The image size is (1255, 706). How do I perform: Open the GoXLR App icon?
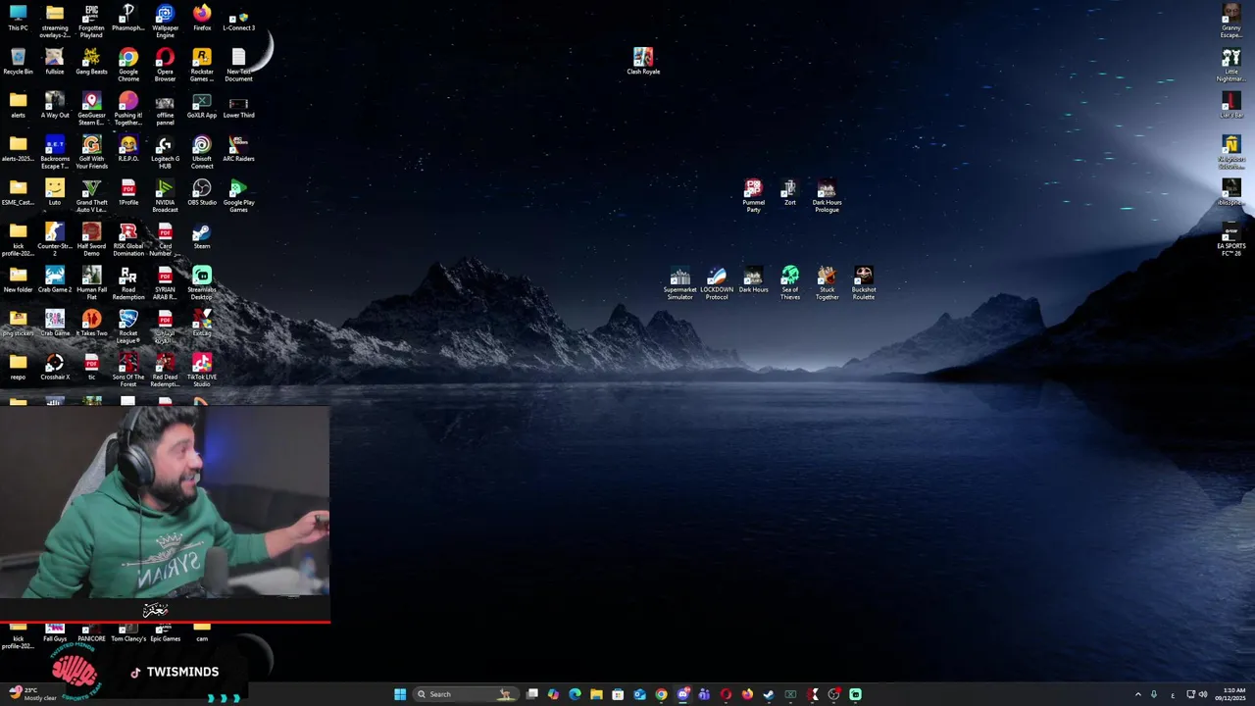pos(202,106)
